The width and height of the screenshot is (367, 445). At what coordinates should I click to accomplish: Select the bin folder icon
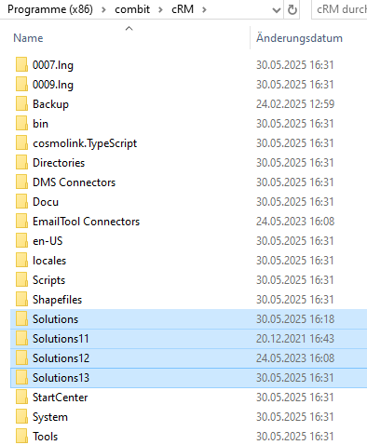click(x=21, y=124)
